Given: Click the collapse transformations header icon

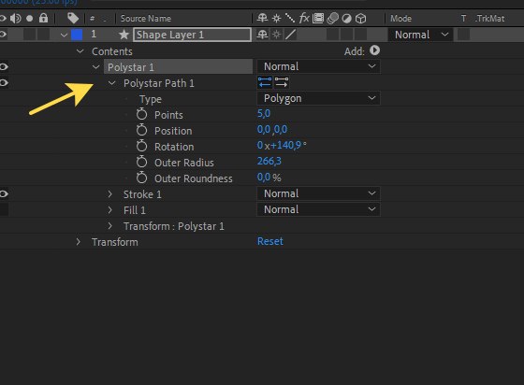Looking at the screenshot, I should click(276, 19).
